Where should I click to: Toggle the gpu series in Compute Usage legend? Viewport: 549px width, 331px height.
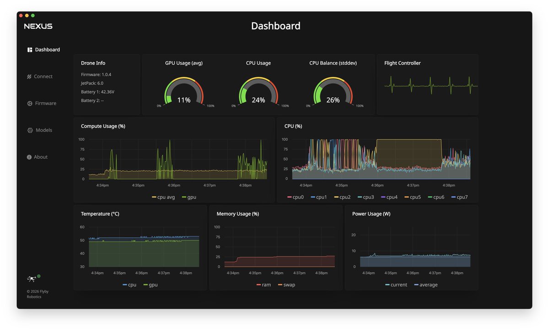click(x=189, y=197)
